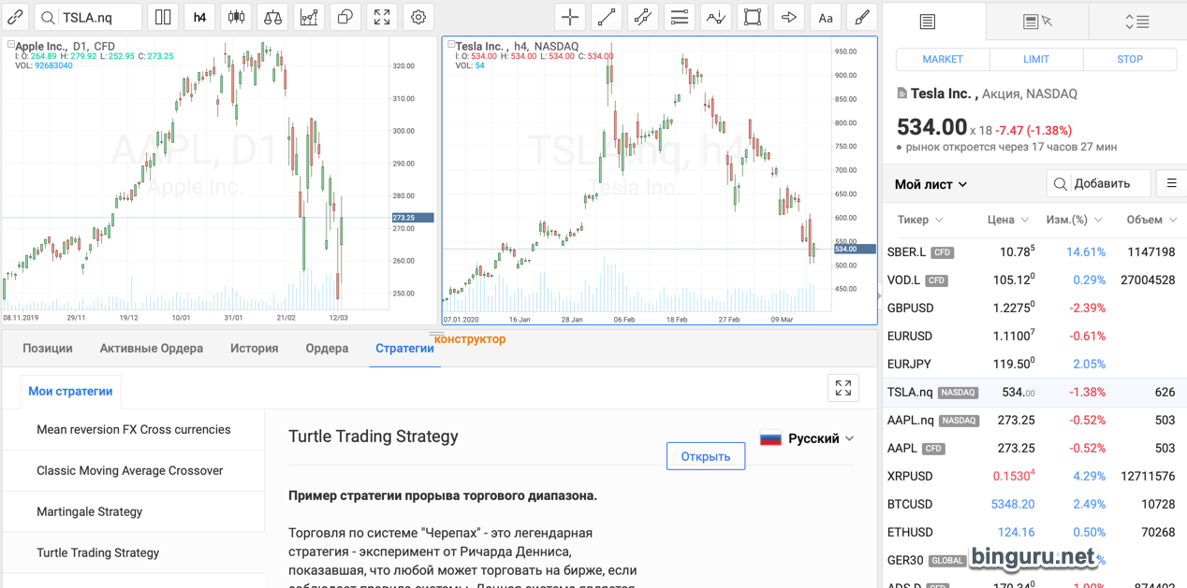Select the wave pattern drawing tool
The height and width of the screenshot is (588, 1187).
click(x=716, y=17)
